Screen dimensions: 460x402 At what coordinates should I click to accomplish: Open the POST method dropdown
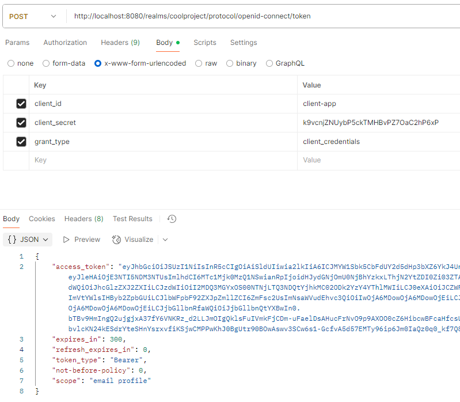(32, 17)
